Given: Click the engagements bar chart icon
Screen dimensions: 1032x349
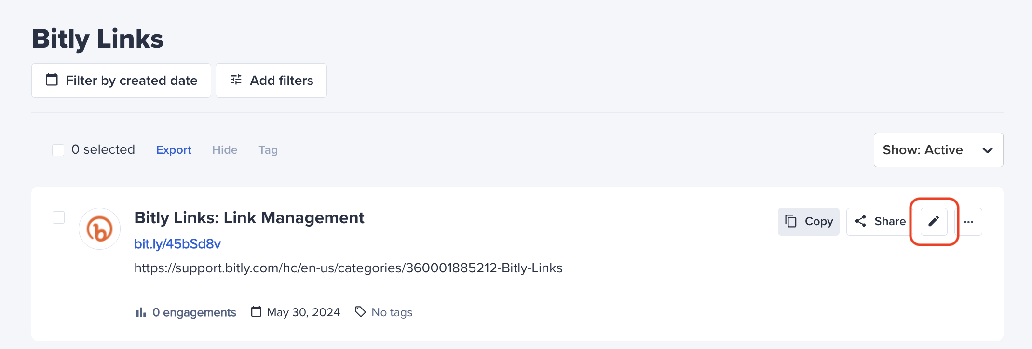Looking at the screenshot, I should [140, 312].
